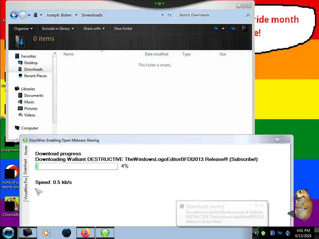The width and height of the screenshot is (319, 239).
Task: Open recent locations dropdown next to forward arrow
Action: pyautogui.click(x=29, y=15)
